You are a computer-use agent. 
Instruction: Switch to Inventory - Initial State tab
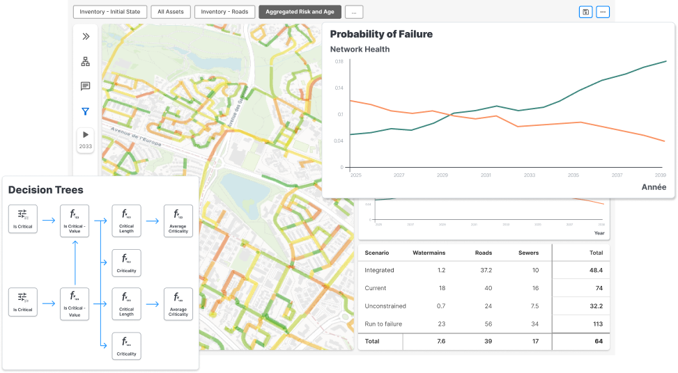tap(110, 12)
